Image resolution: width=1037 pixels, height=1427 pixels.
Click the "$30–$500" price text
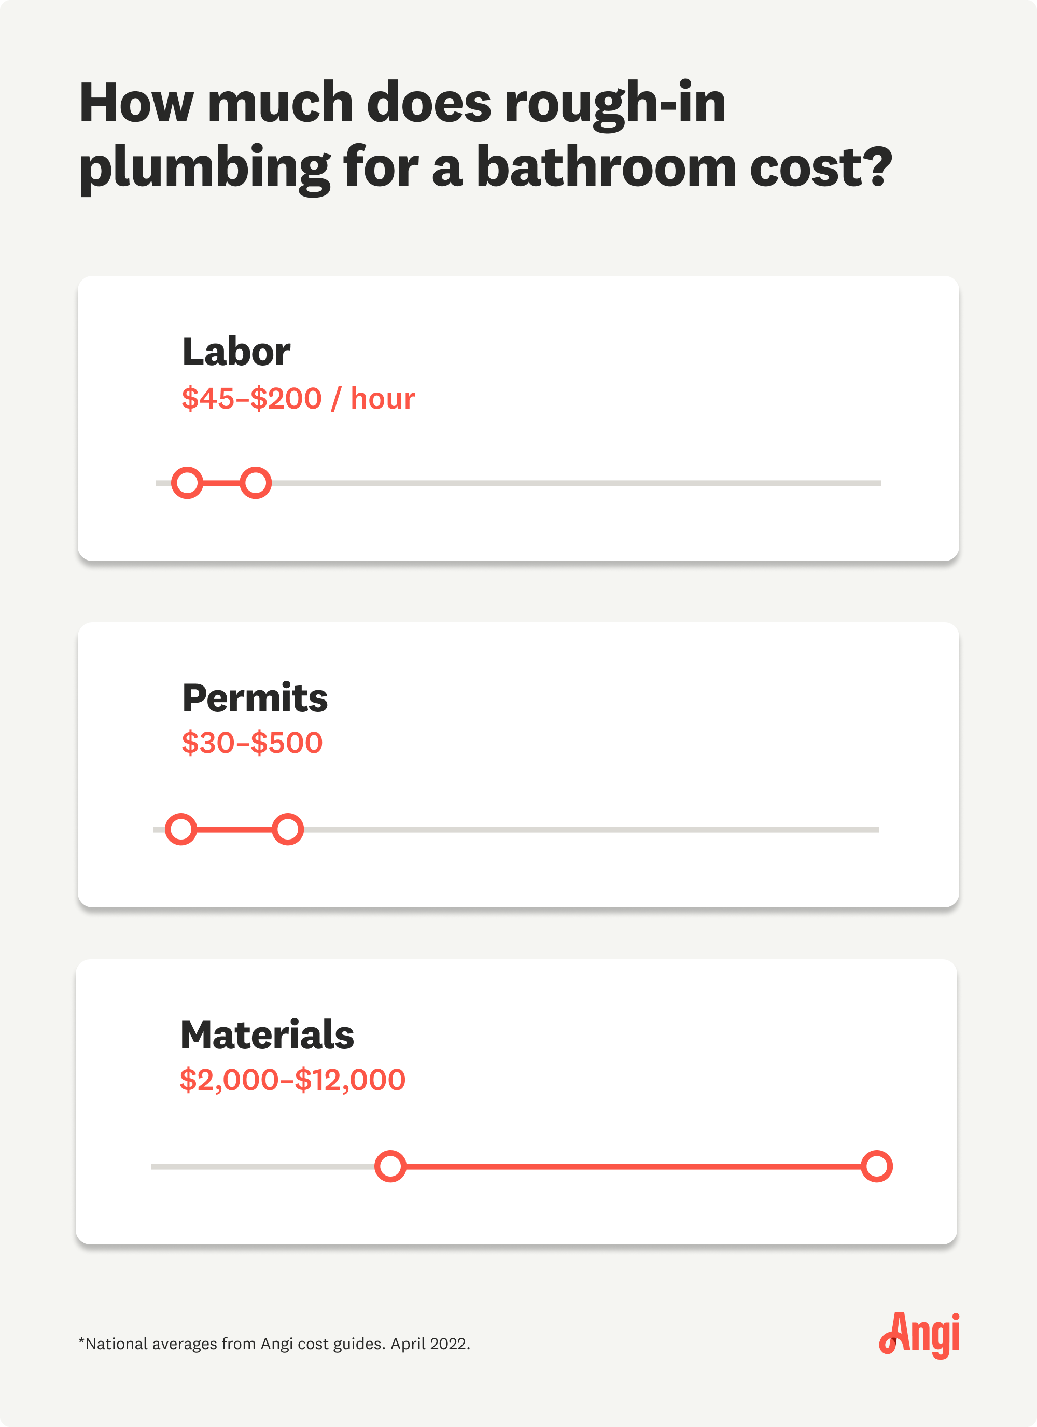251,743
